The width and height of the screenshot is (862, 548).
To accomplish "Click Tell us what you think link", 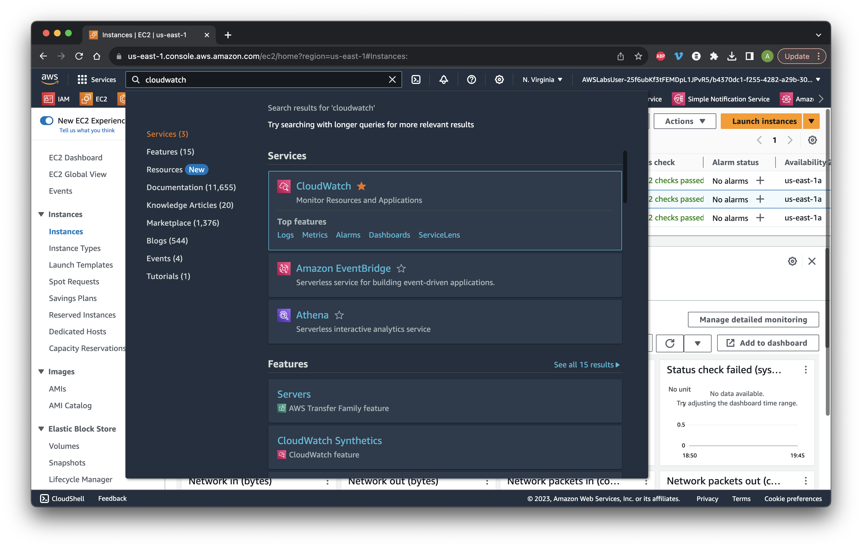I will tap(87, 130).
